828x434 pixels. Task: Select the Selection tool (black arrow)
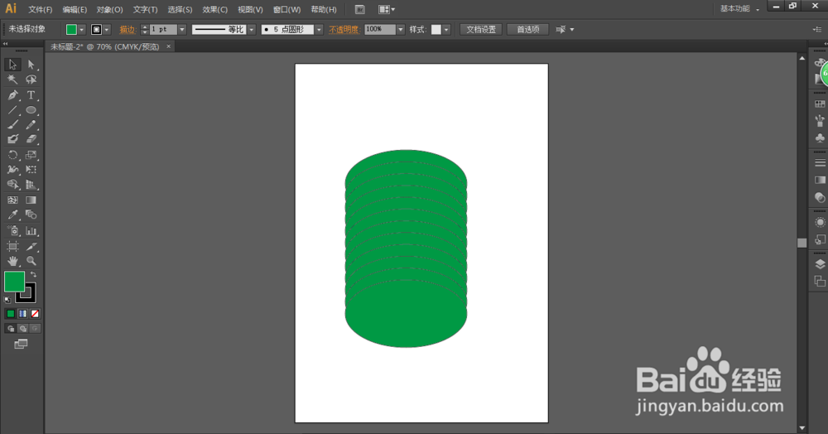pyautogui.click(x=12, y=65)
